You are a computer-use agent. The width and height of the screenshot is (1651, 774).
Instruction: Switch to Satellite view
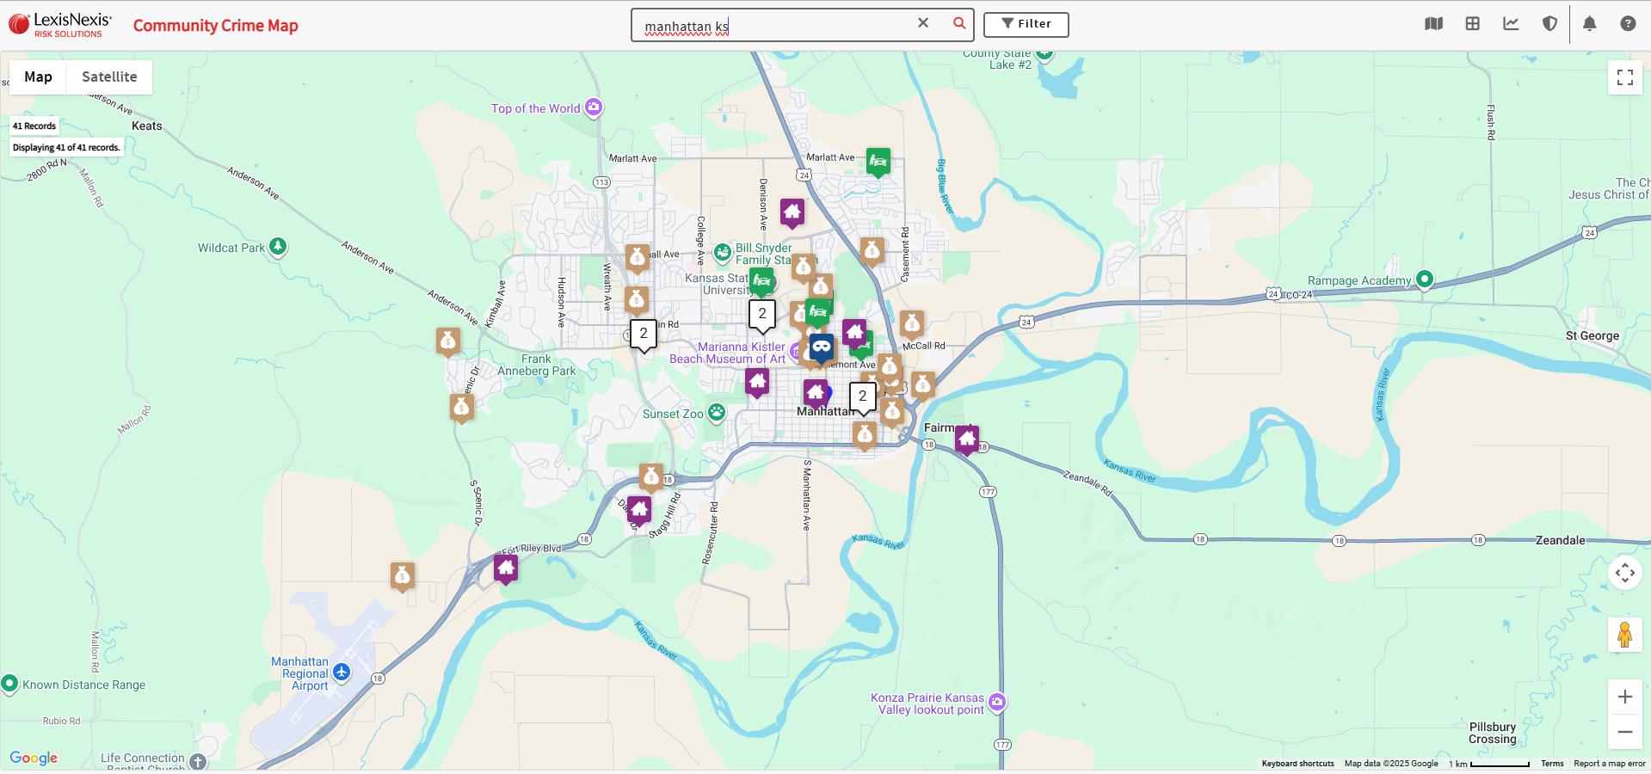[109, 77]
